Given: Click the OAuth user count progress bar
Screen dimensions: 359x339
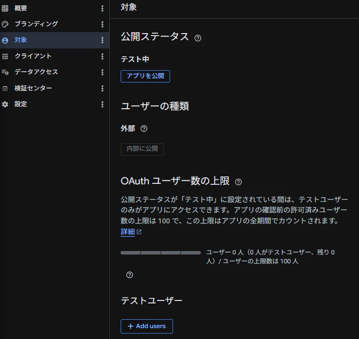Looking at the screenshot, I should [161, 253].
